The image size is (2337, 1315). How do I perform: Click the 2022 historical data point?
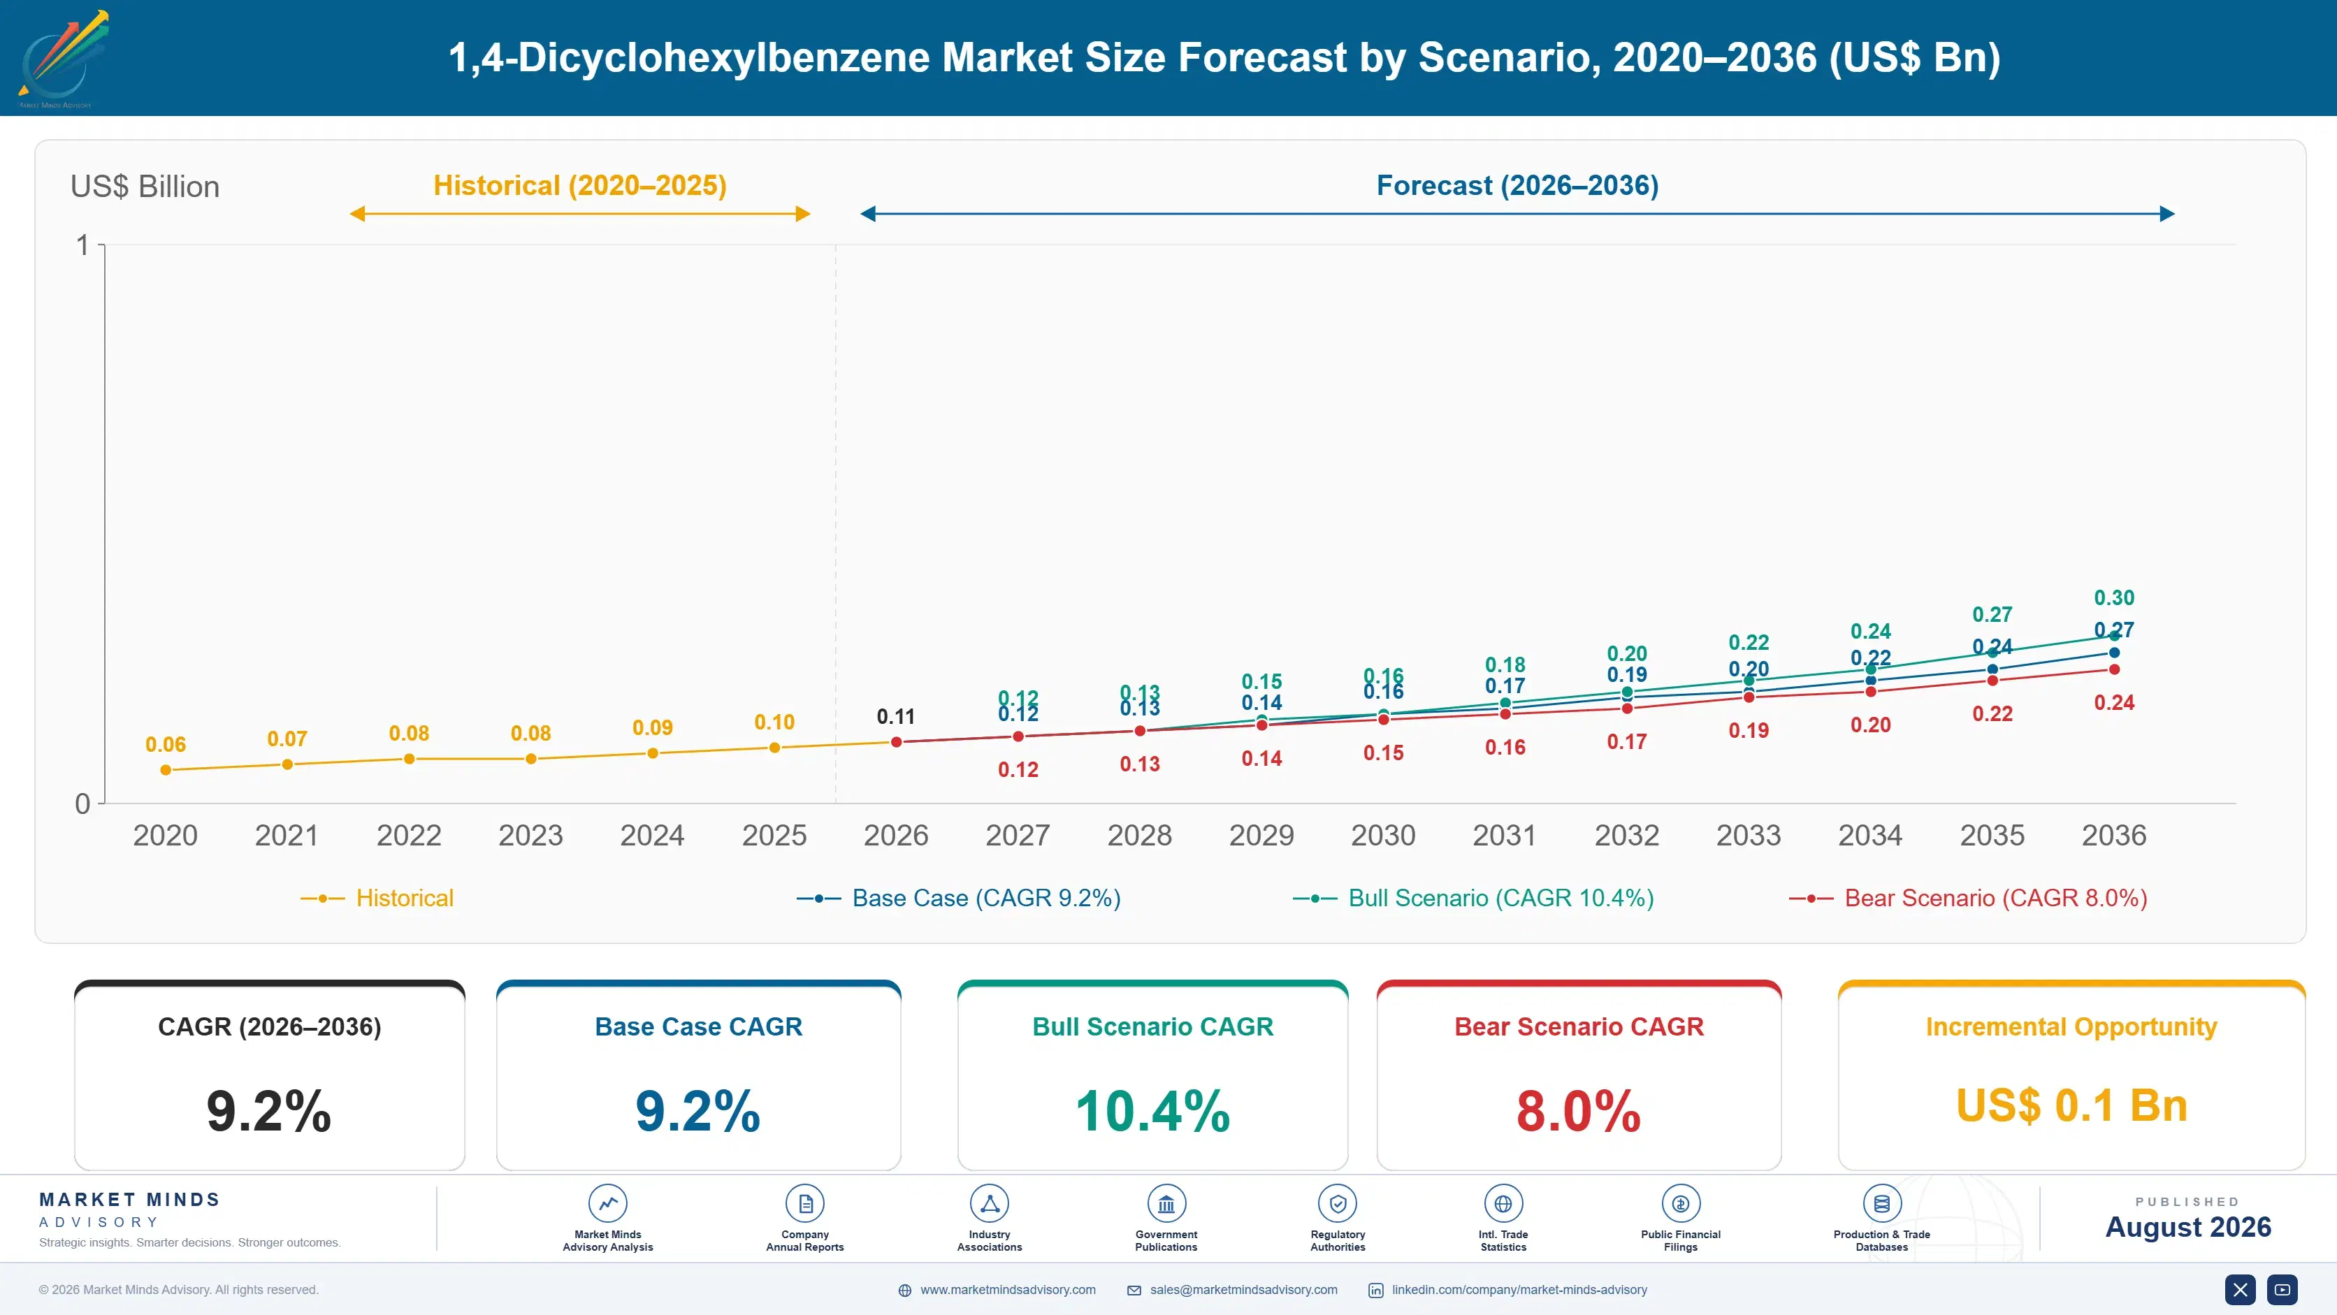(409, 759)
